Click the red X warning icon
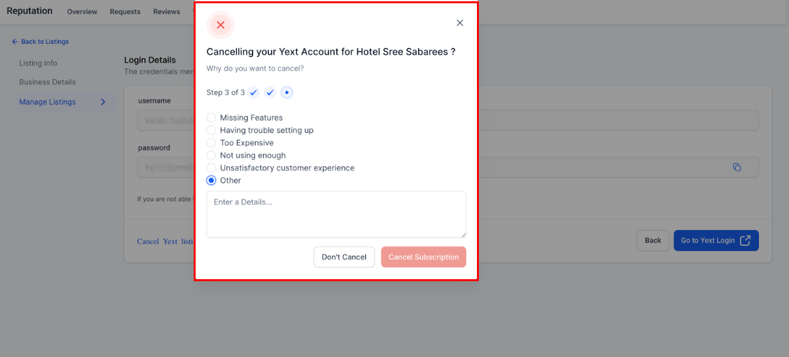This screenshot has width=789, height=357. pyautogui.click(x=220, y=25)
